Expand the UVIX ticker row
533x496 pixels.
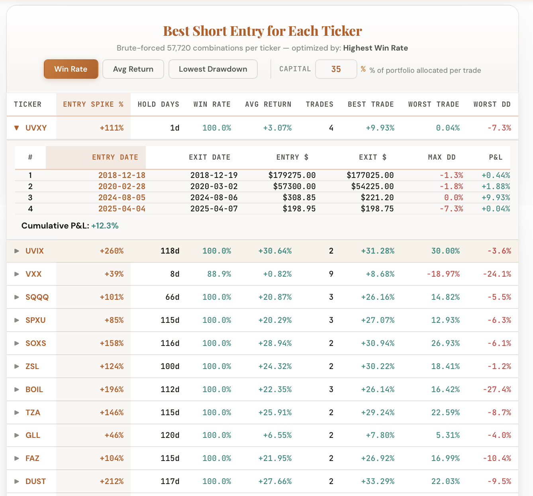tap(17, 251)
